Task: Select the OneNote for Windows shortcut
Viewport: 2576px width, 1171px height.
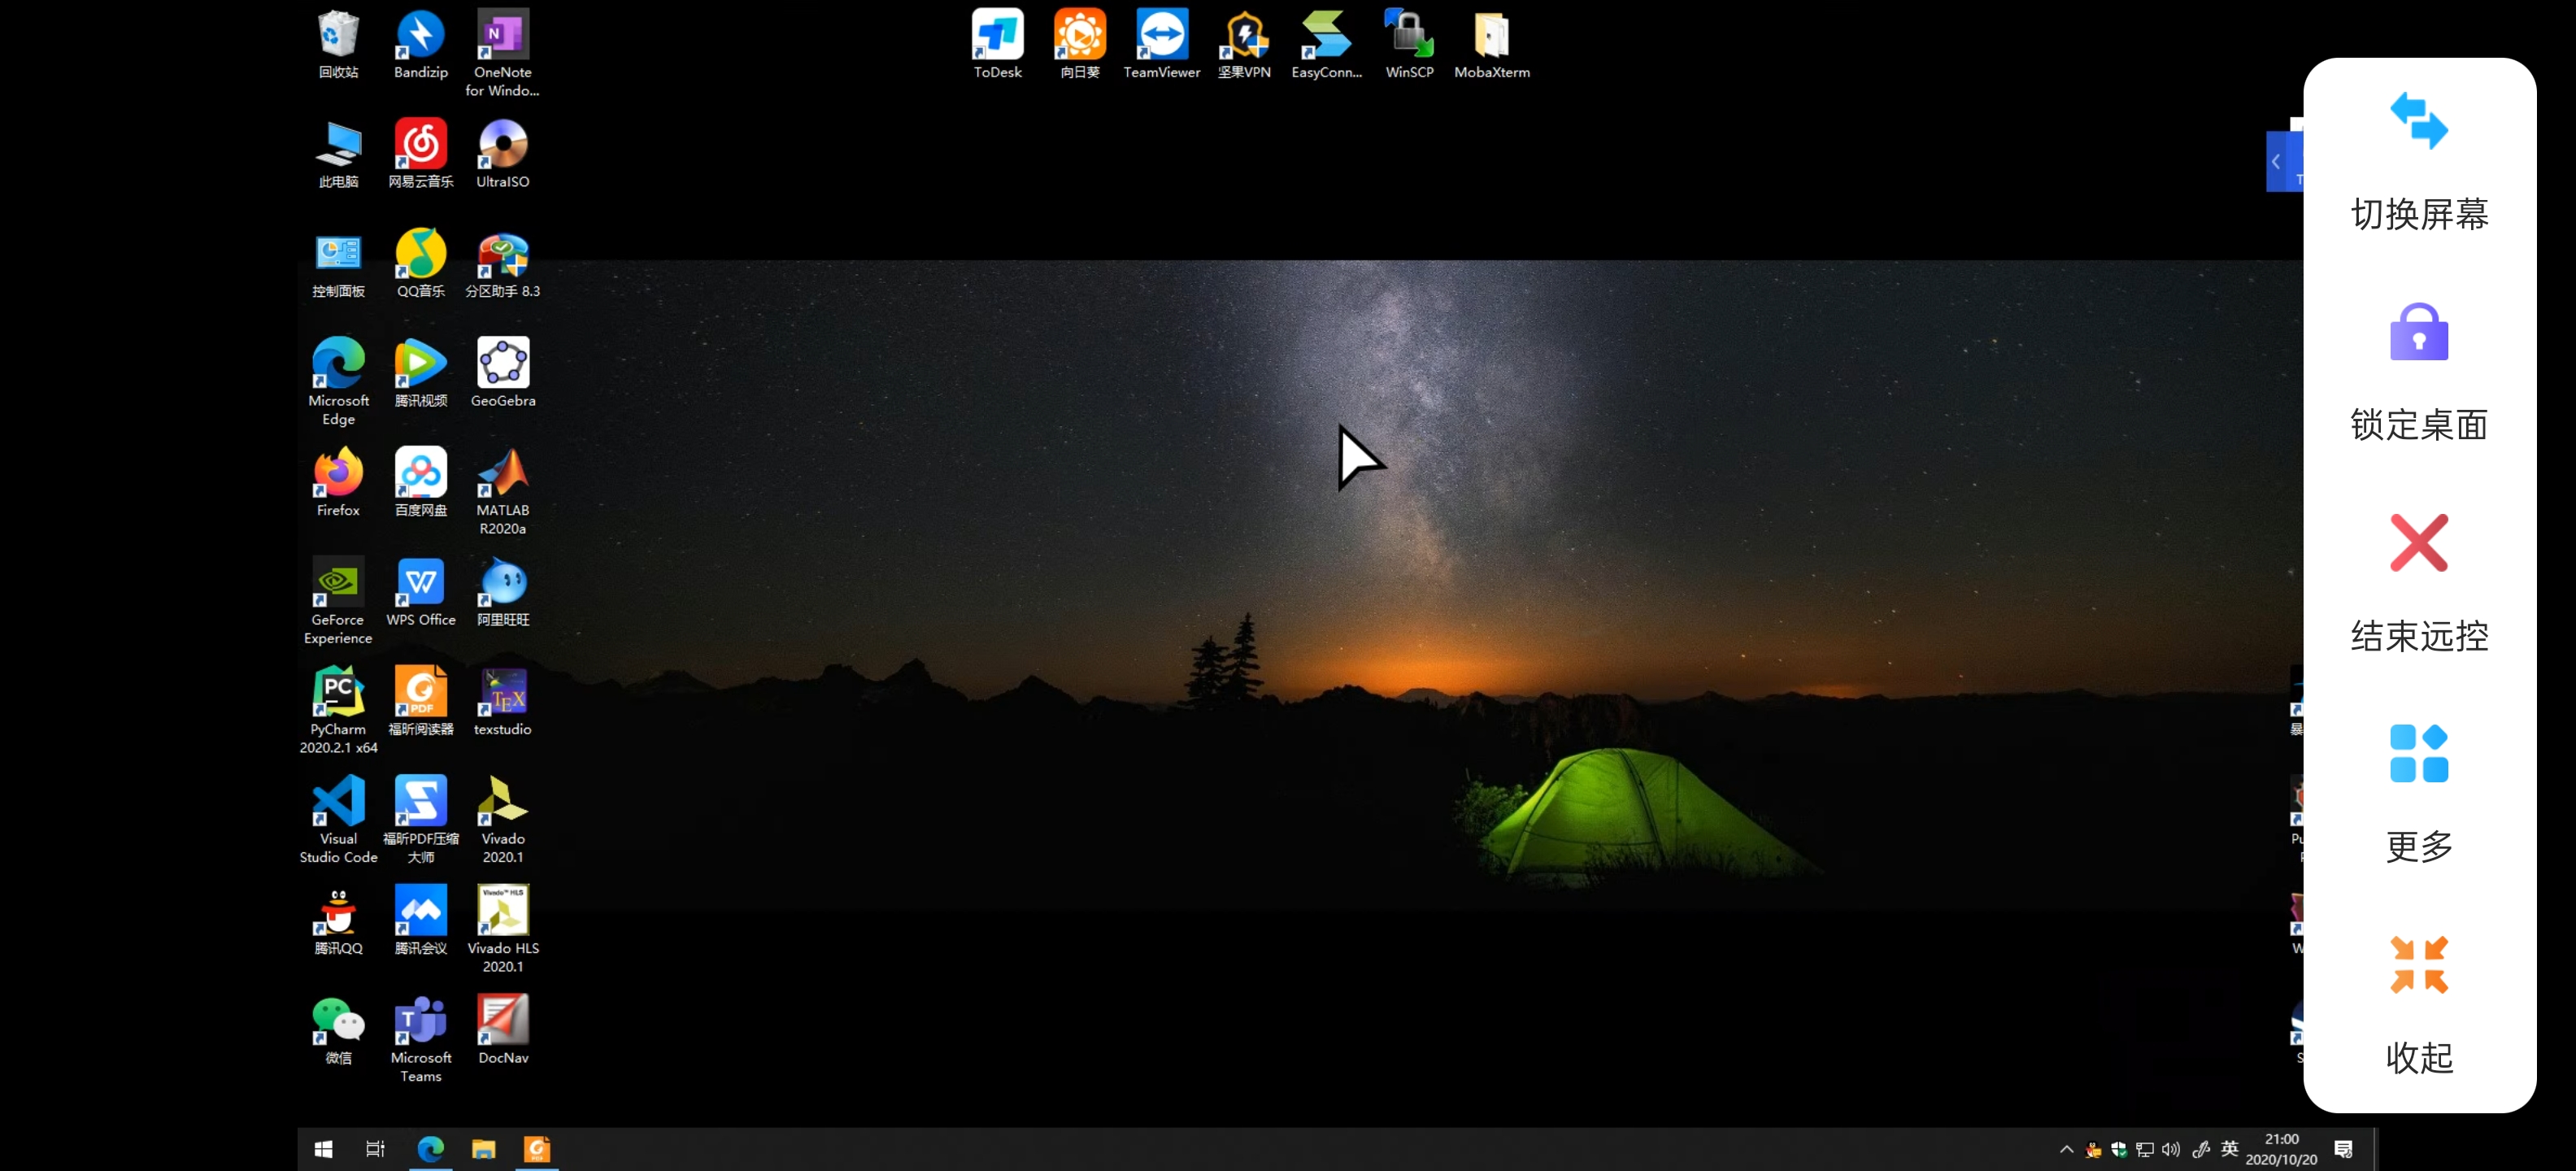Action: click(x=502, y=53)
